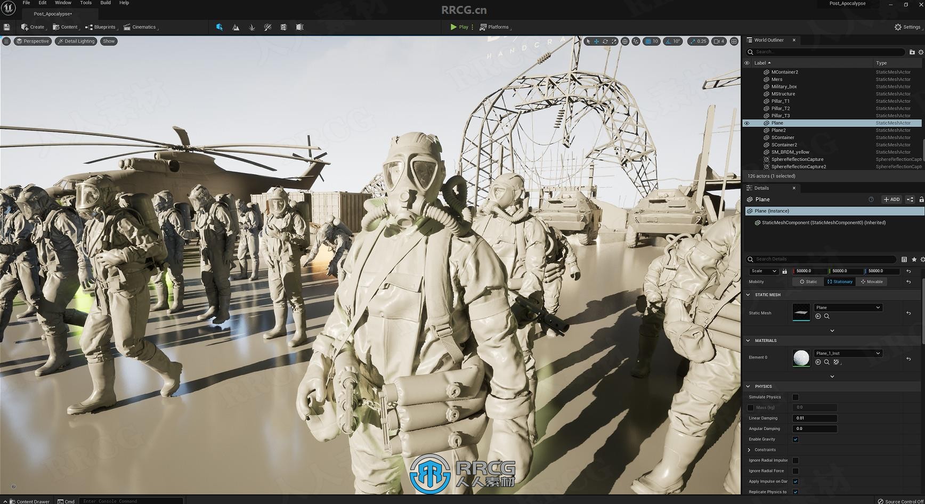Save the current level with disk icon
This screenshot has width=925, height=504.
click(6, 27)
